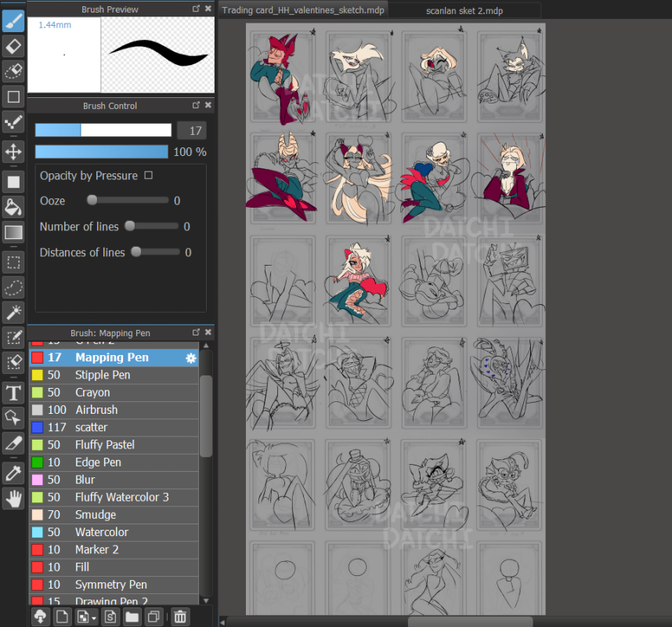Select the Text tool
Image resolution: width=672 pixels, height=627 pixels.
[x=13, y=393]
